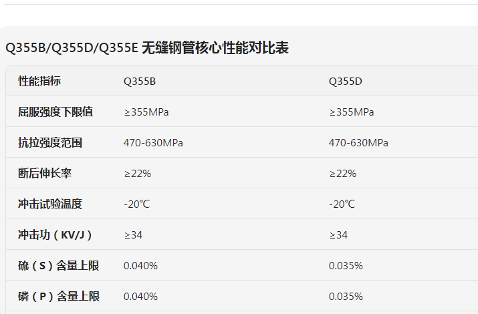
Task: Click the 冲击试验温度 row label
Action: [x=50, y=204]
